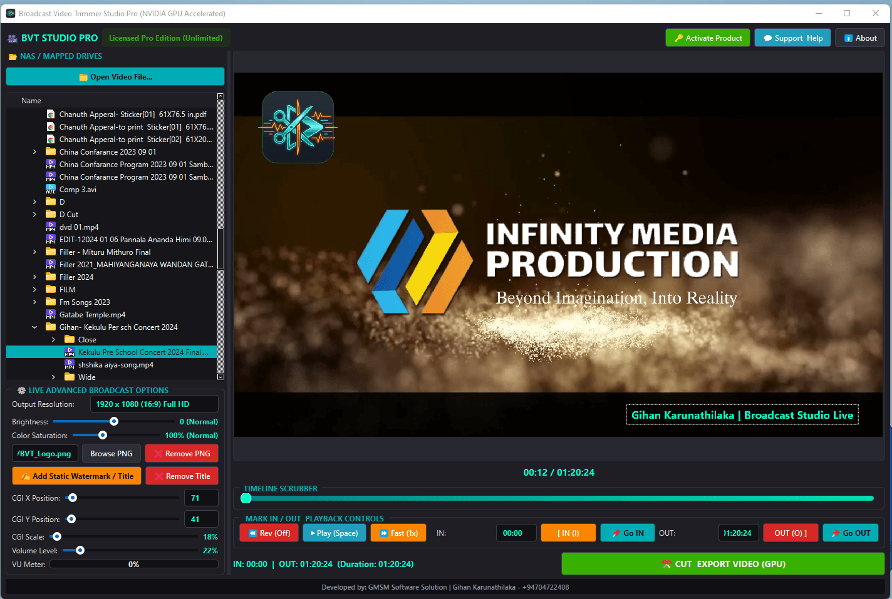The height and width of the screenshot is (599, 892).
Task: Click the Fast (1x) speed button
Action: (398, 533)
